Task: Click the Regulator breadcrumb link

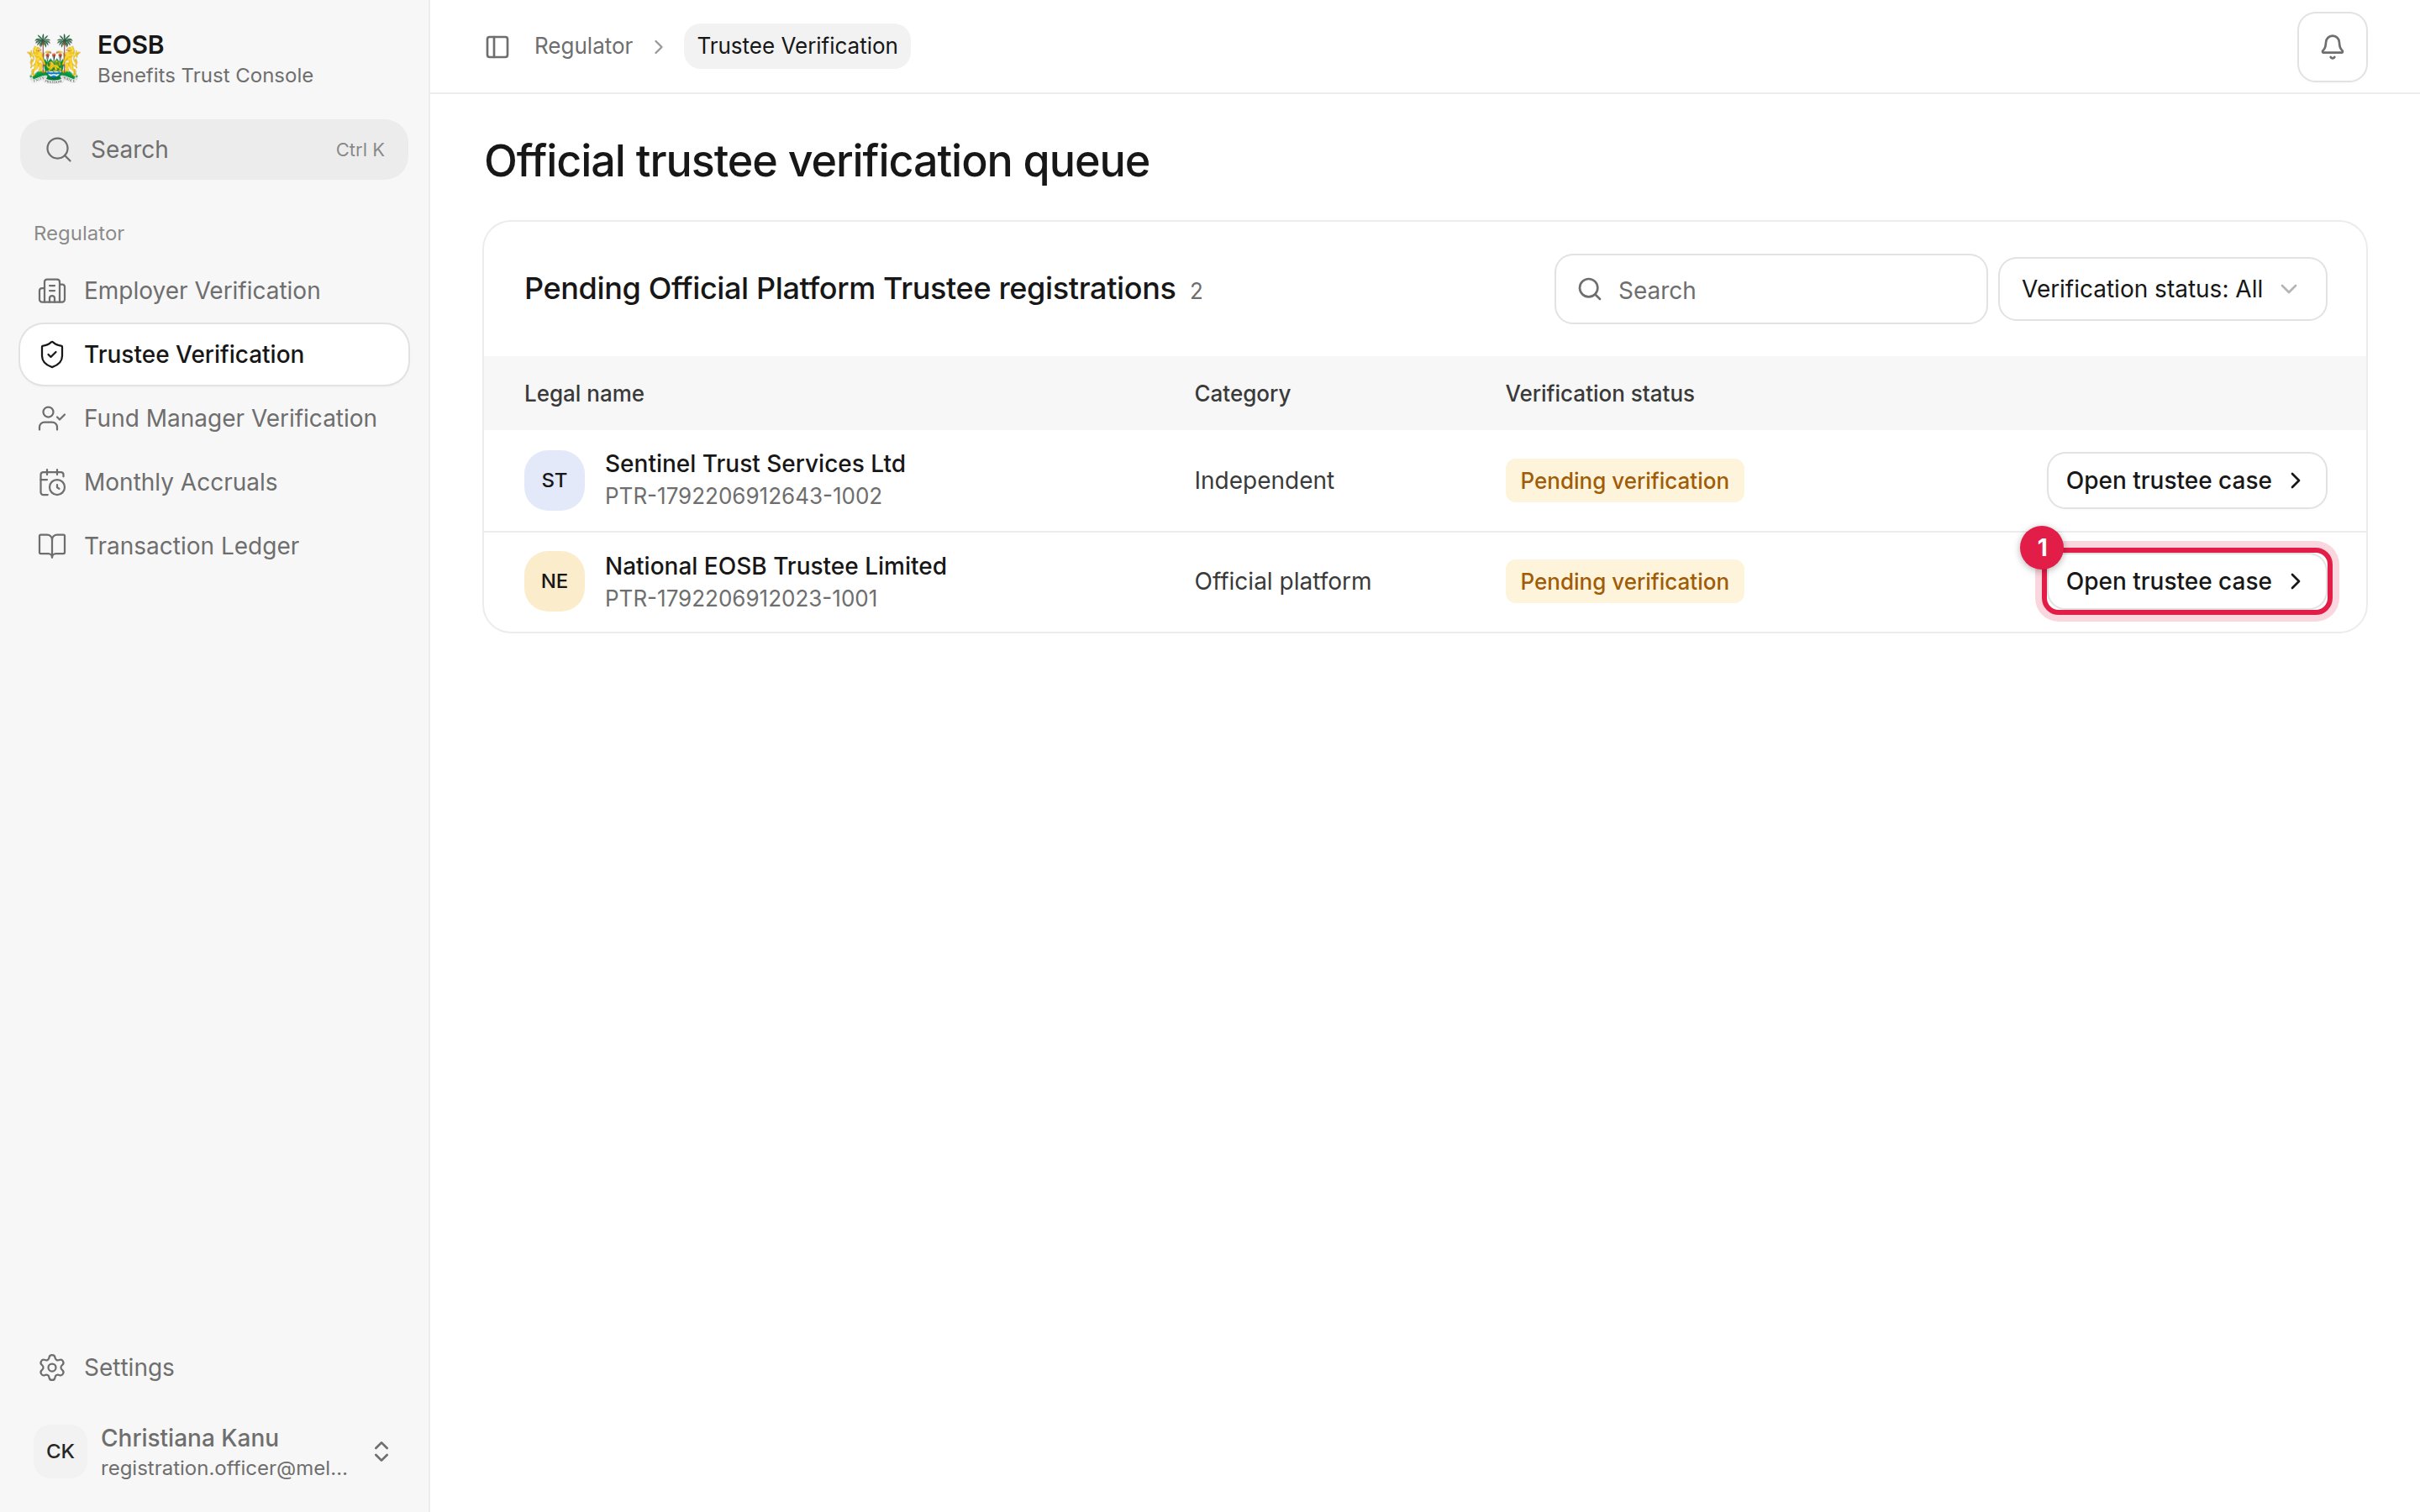Action: [x=583, y=47]
